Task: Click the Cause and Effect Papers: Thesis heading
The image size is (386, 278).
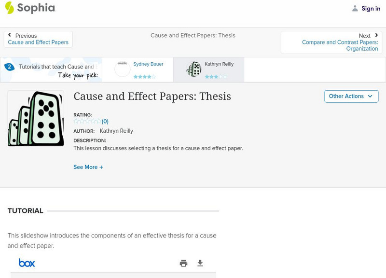Action: (x=152, y=96)
